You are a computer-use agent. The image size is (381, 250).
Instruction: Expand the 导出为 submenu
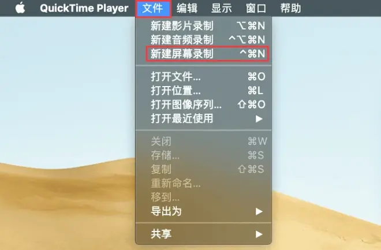pyautogui.click(x=203, y=211)
